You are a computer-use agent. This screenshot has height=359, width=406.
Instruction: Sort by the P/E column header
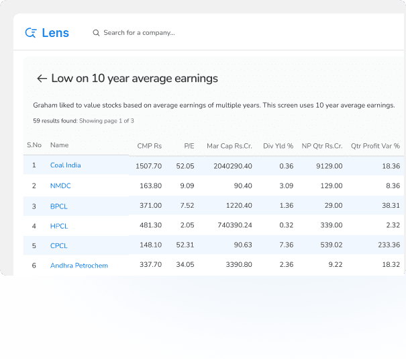[189, 146]
